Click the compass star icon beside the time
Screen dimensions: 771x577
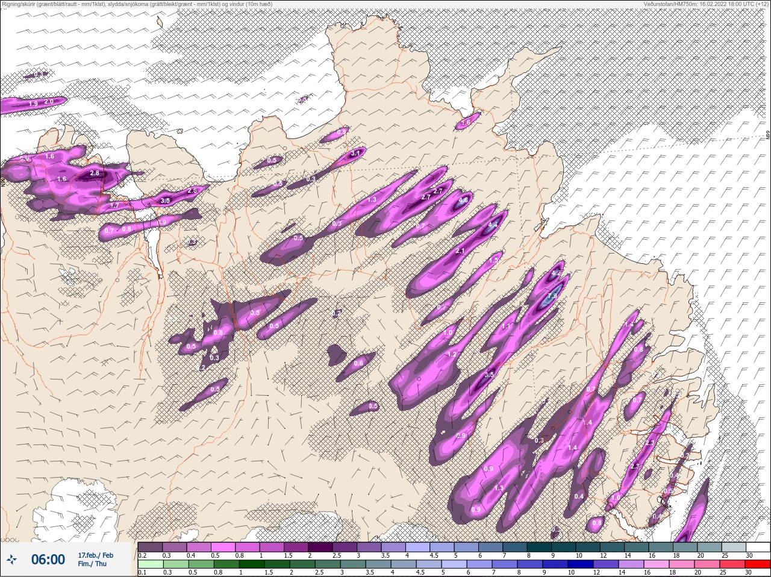[x=11, y=560]
